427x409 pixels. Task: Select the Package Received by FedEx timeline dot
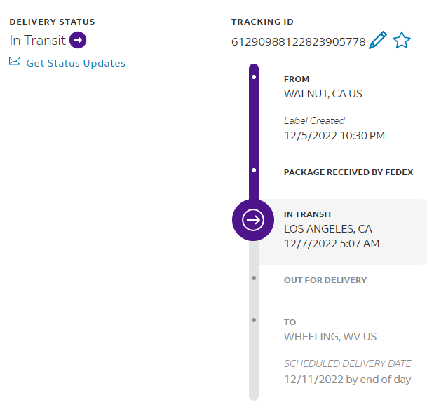[253, 170]
